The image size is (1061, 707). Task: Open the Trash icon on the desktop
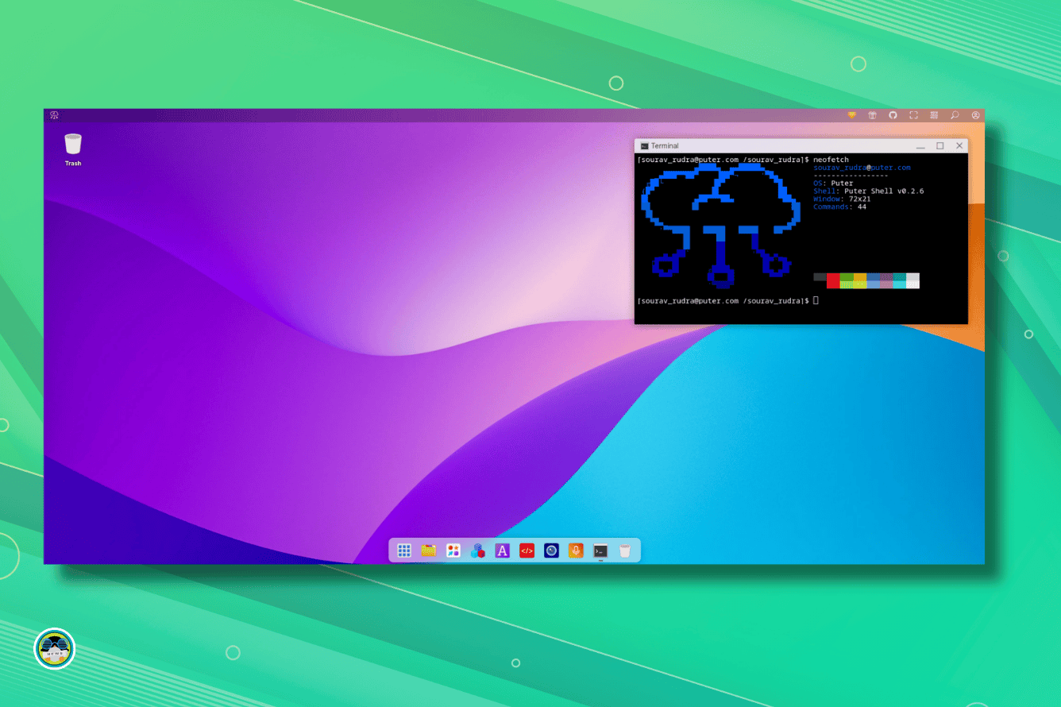(x=73, y=145)
